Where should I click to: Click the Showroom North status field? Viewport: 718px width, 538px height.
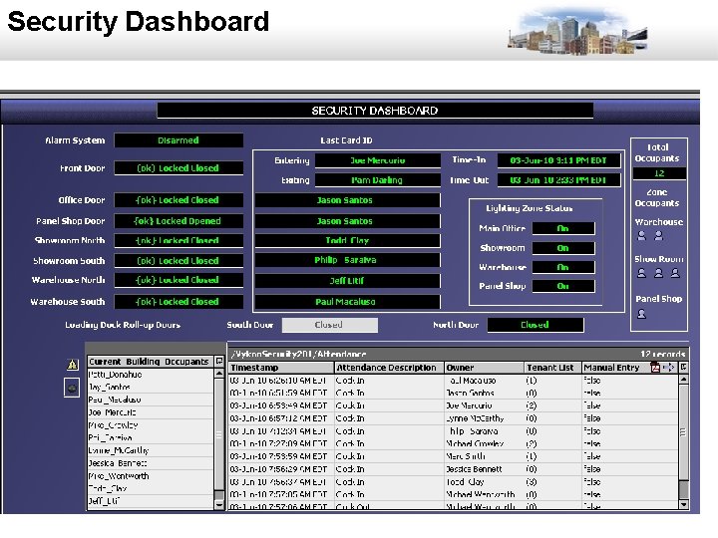[x=179, y=241]
